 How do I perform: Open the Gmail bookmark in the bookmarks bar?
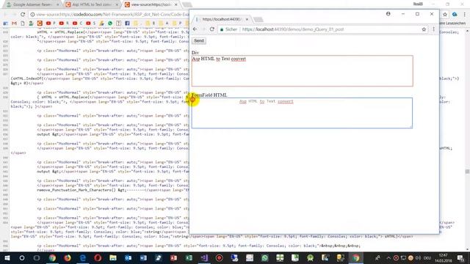point(14,23)
